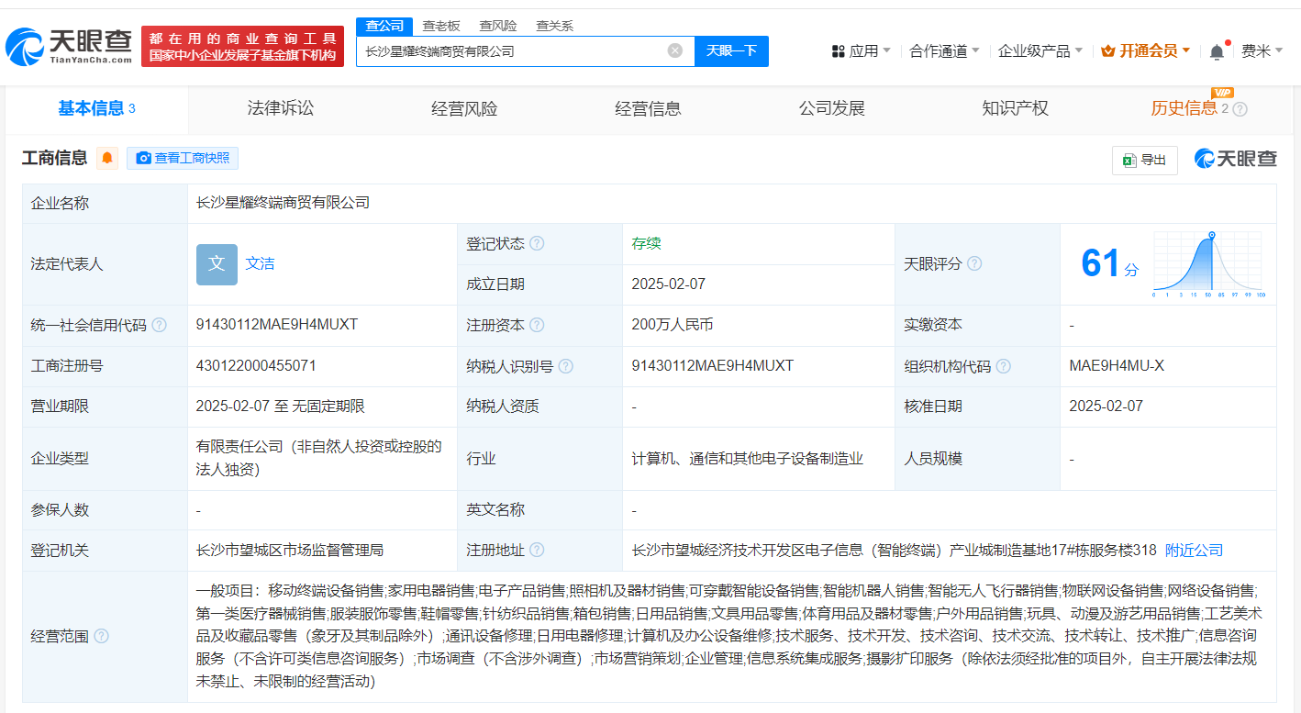Click the notification bell in header
The width and height of the screenshot is (1301, 713).
tap(1217, 51)
